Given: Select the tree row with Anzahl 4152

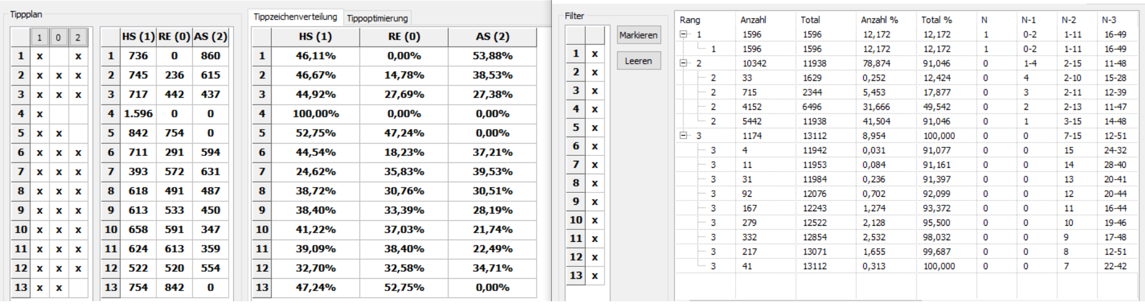Looking at the screenshot, I should click(905, 107).
